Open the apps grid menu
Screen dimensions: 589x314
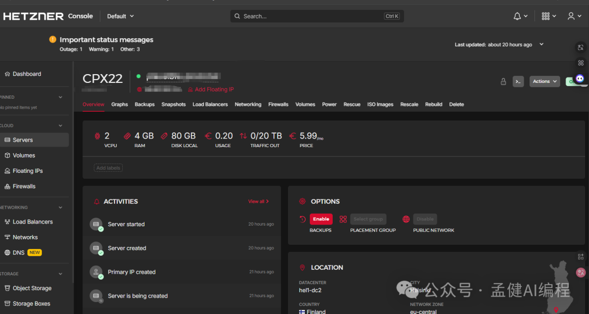(546, 16)
